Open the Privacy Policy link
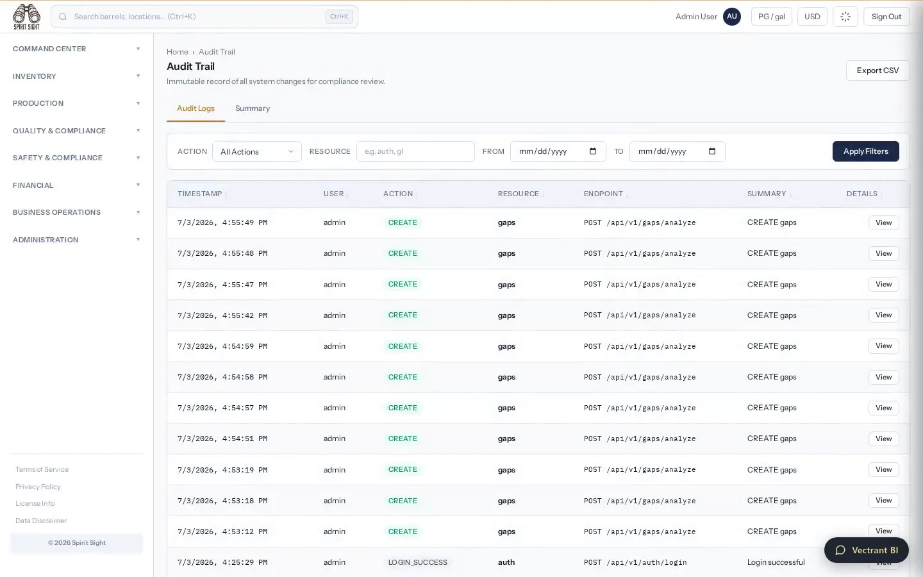Screen dimensions: 923x577 (x=38, y=487)
